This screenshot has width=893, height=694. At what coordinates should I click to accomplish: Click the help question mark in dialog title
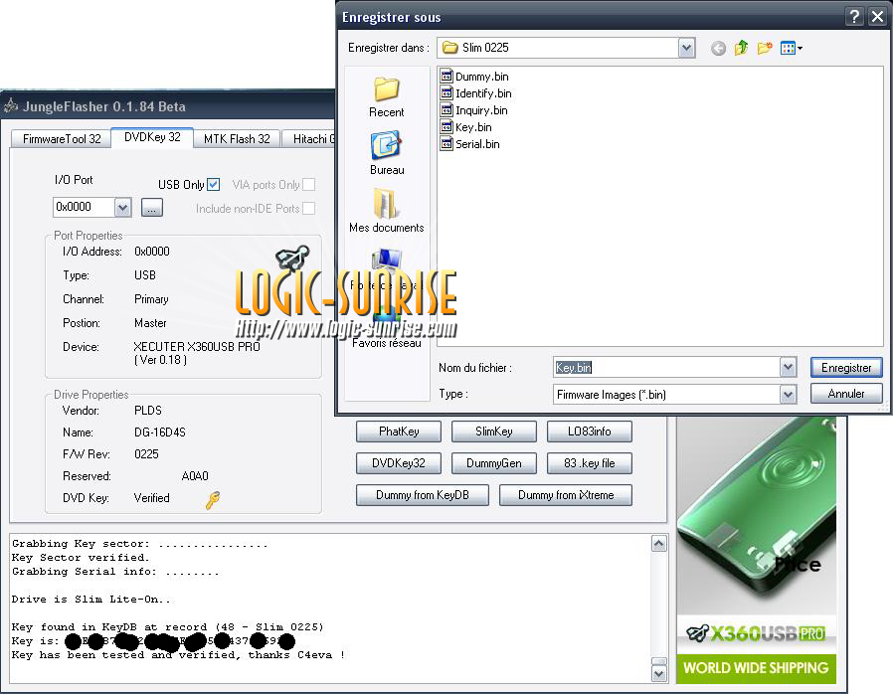click(854, 17)
